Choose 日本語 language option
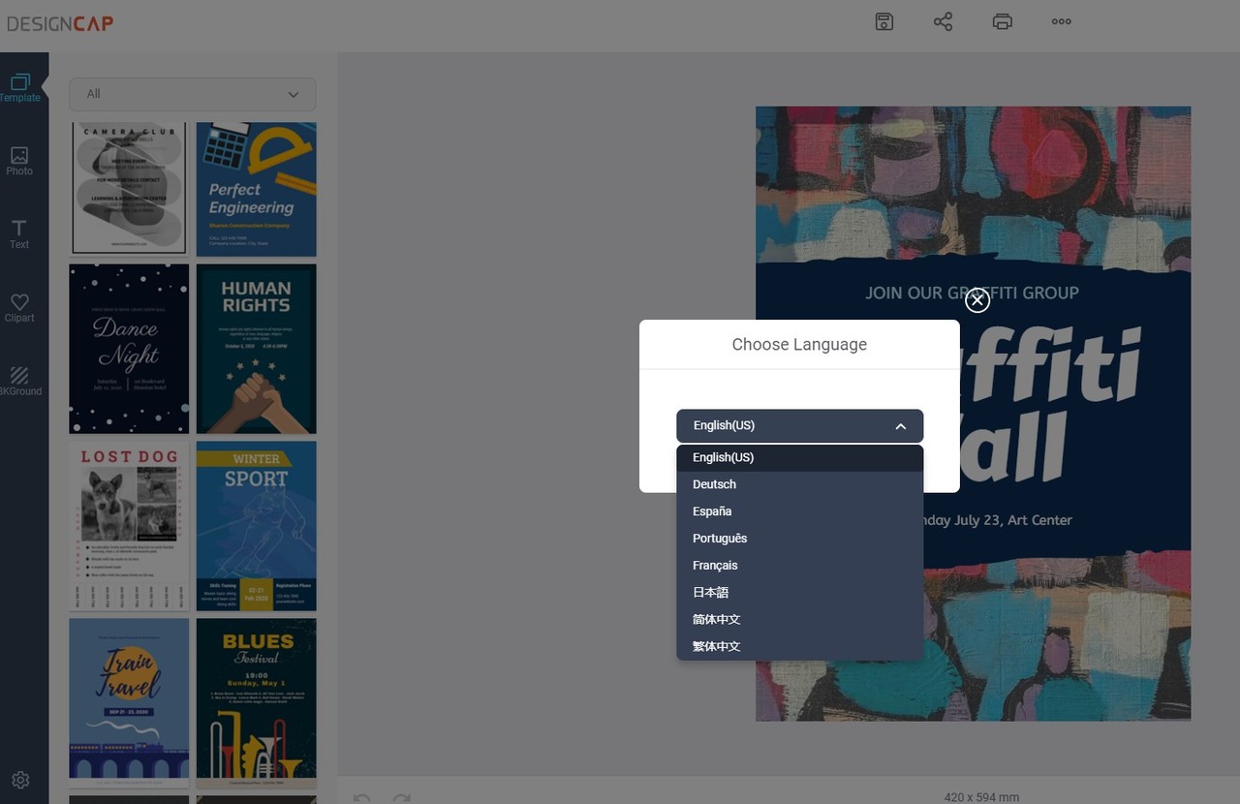The image size is (1240, 804). tap(710, 593)
